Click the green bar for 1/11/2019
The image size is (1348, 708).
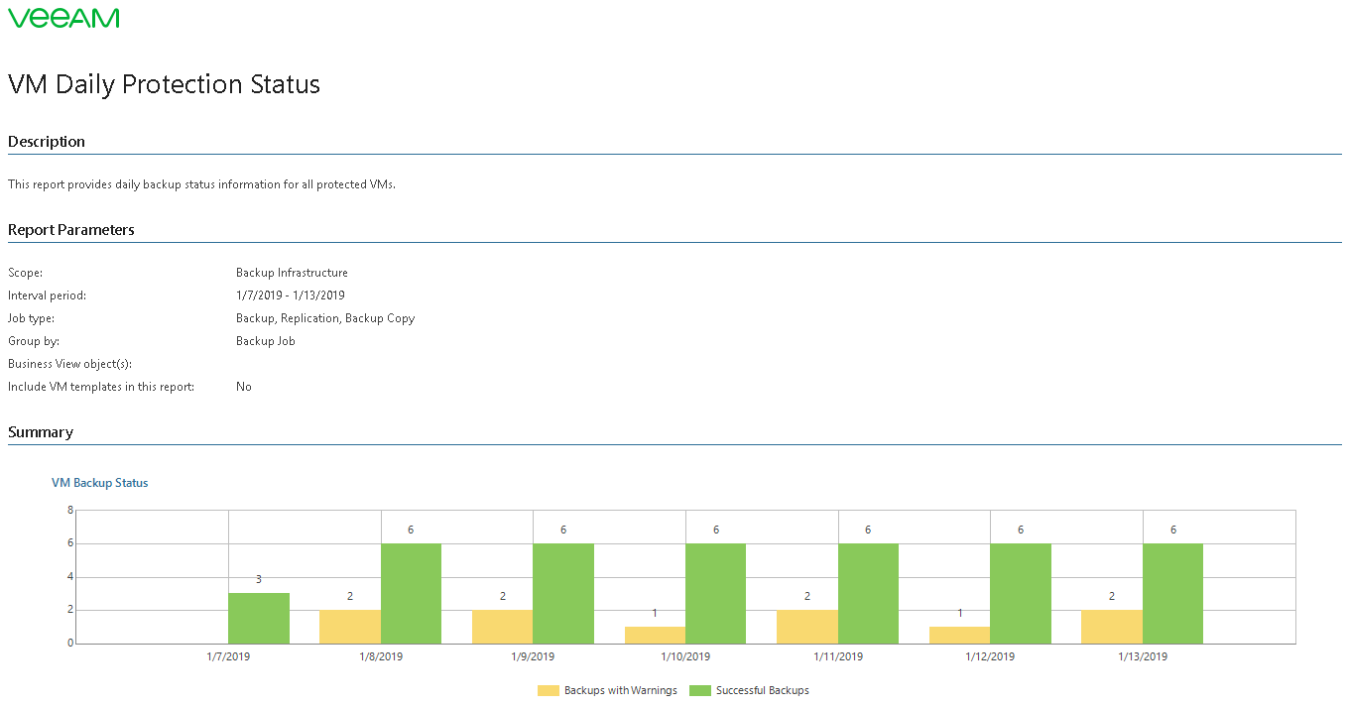pos(868,594)
